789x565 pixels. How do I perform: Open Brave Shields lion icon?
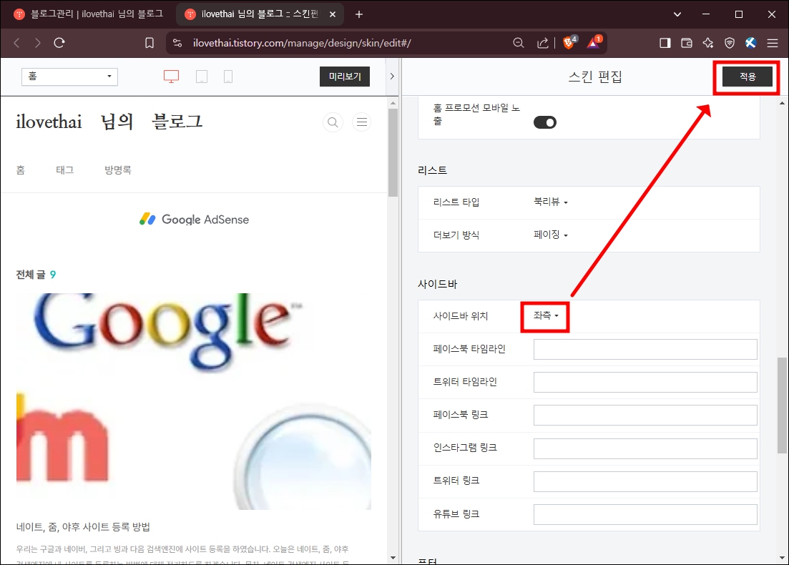pos(569,43)
